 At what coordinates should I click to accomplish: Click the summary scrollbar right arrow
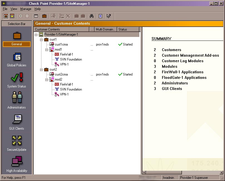click(222, 172)
